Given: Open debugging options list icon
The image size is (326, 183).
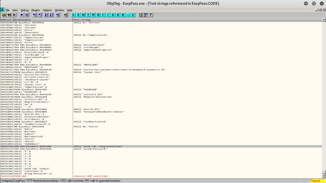Looking at the screenshot, I should 141,15.
